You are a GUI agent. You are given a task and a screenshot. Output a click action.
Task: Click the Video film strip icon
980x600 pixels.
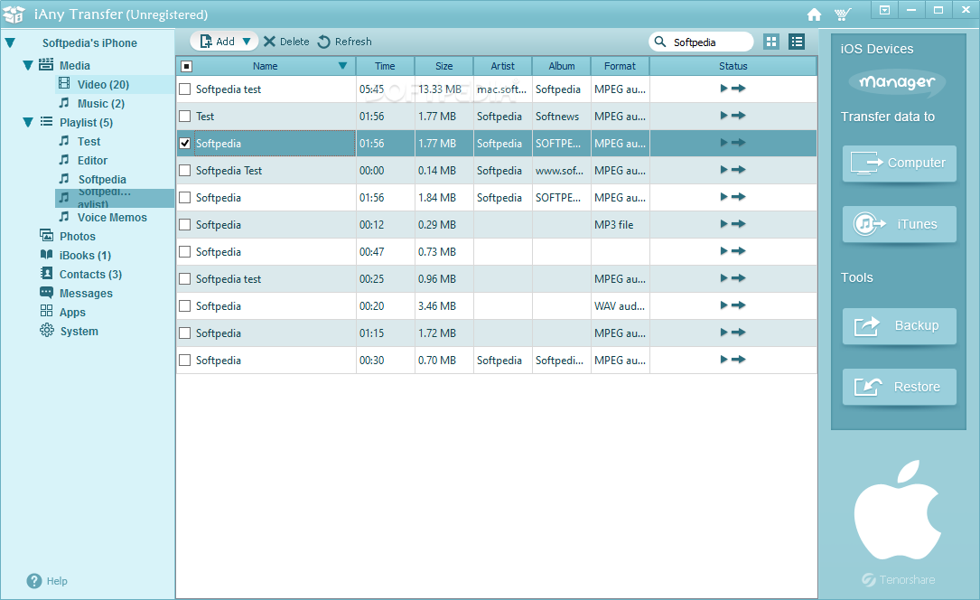click(64, 83)
